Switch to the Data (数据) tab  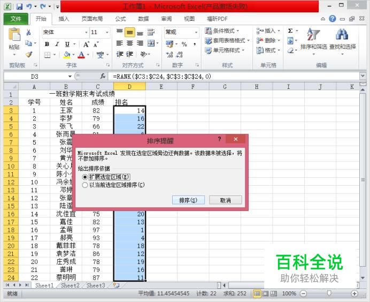pos(143,19)
